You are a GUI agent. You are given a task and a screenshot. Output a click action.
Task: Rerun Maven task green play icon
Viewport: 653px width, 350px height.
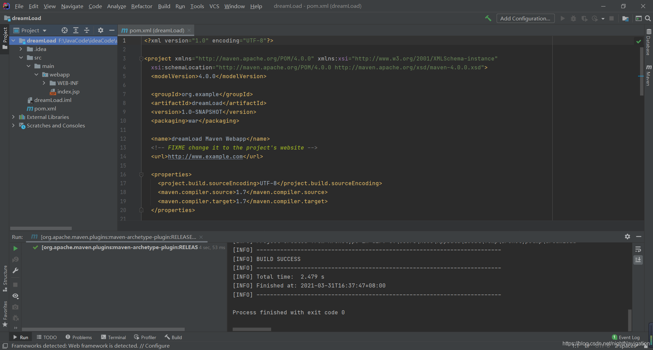pos(15,248)
